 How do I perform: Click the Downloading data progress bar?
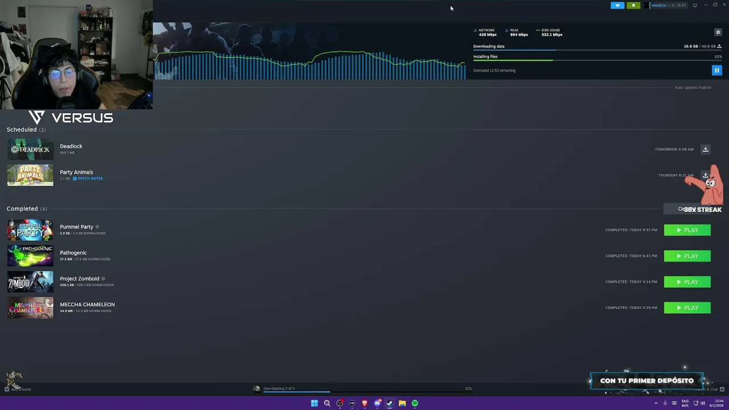coord(597,50)
